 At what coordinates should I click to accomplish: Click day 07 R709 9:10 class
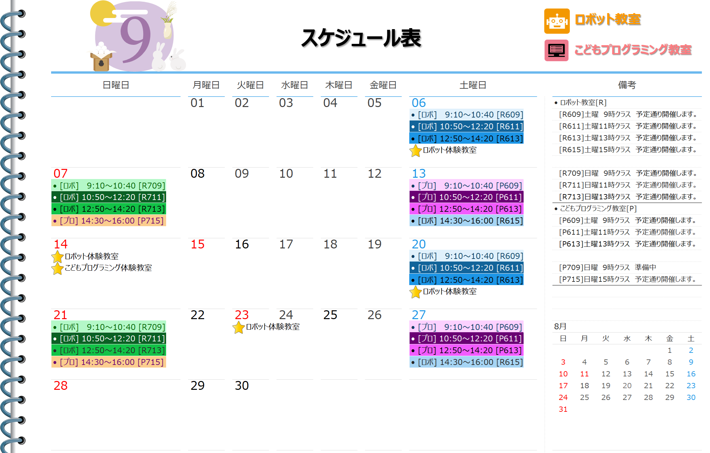[109, 186]
